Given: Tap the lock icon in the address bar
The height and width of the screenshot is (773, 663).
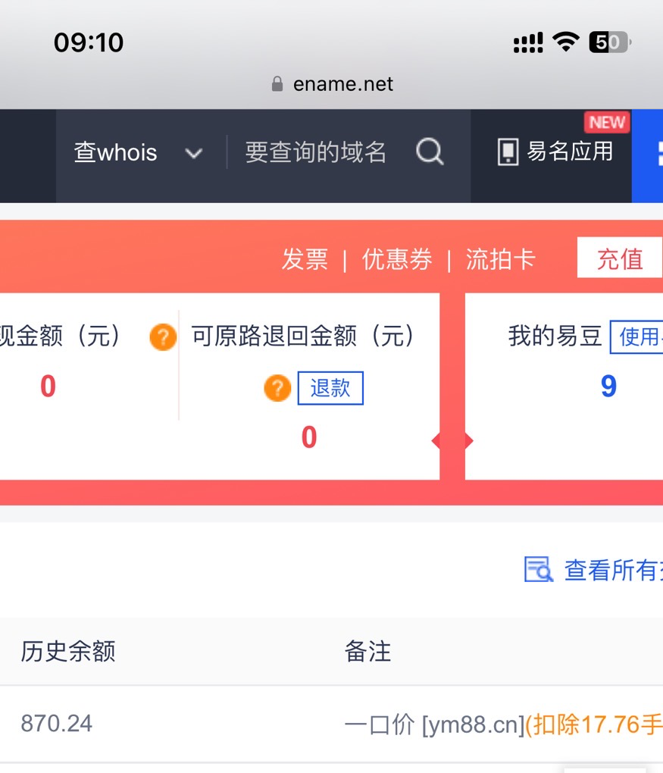Looking at the screenshot, I should tap(277, 84).
